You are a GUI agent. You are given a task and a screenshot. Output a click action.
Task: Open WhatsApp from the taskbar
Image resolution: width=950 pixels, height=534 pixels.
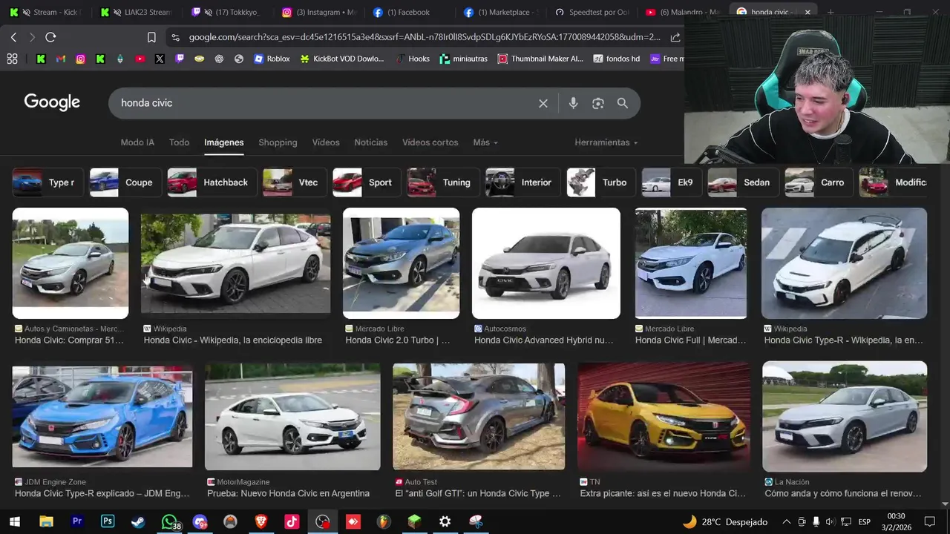[x=170, y=522]
